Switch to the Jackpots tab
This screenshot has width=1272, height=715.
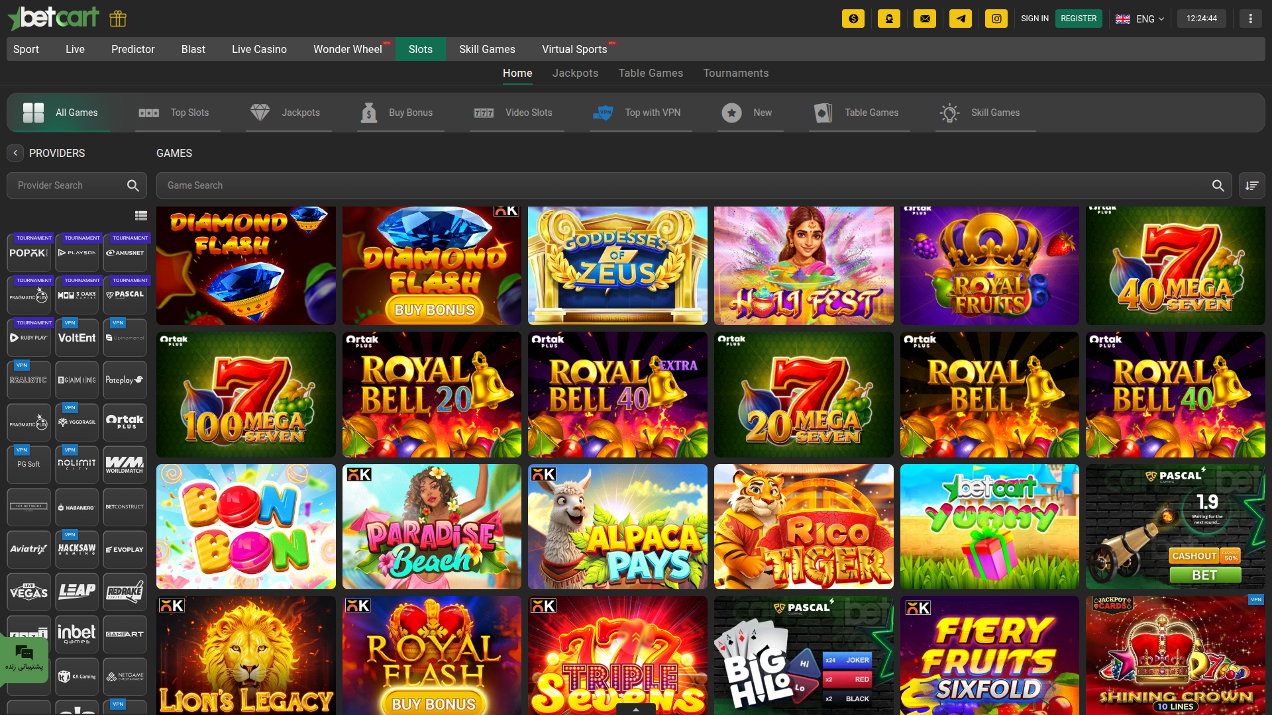click(x=575, y=73)
